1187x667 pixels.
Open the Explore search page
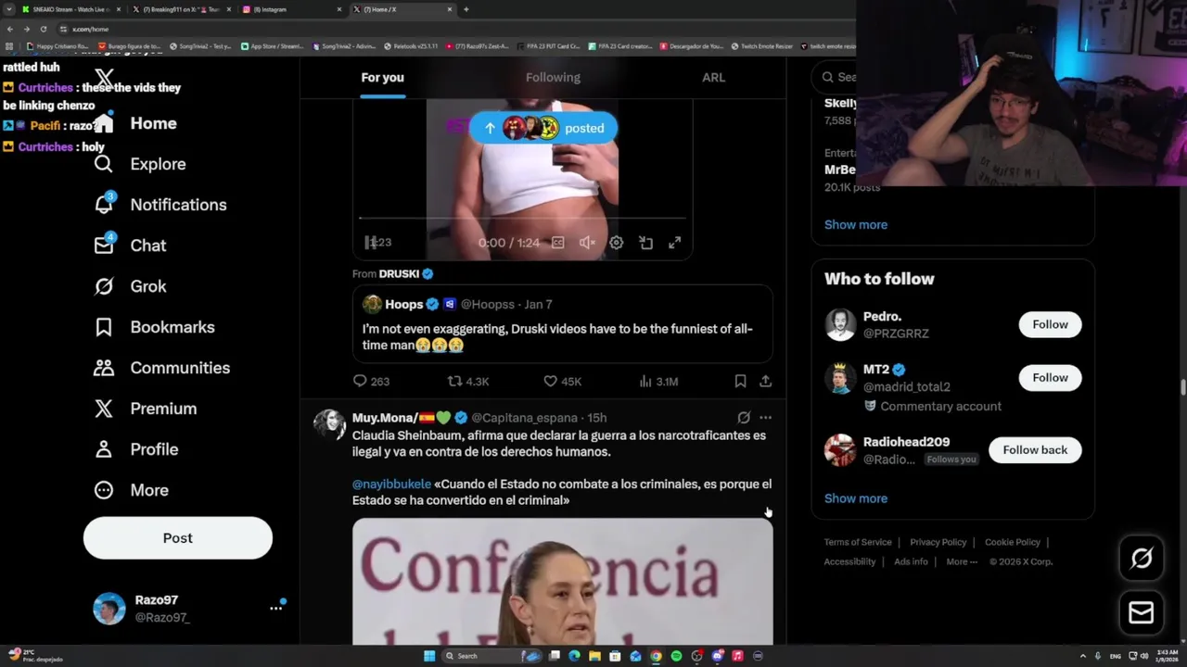pos(140,164)
